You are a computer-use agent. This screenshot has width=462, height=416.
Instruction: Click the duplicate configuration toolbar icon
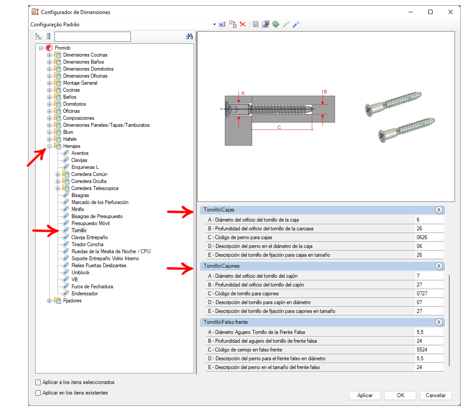click(x=233, y=25)
